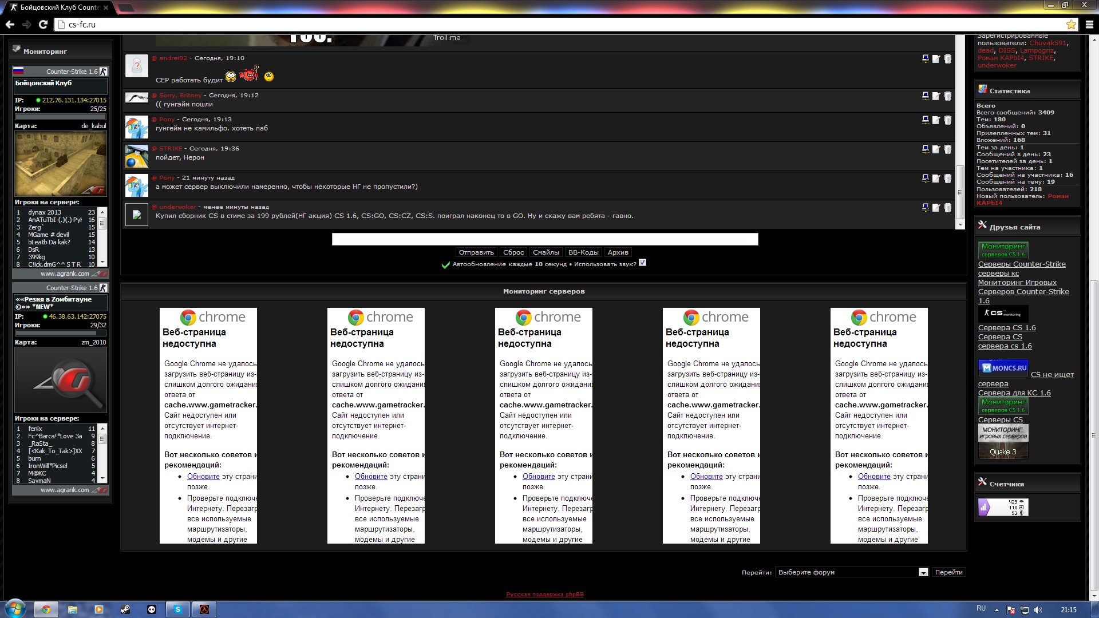Show hidden system tray icons
Viewport: 1099px width, 618px height.
pos(997,610)
